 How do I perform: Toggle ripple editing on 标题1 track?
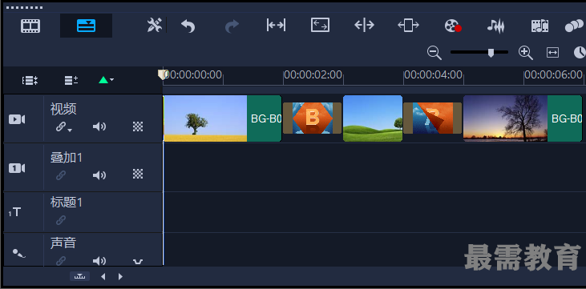click(x=61, y=220)
